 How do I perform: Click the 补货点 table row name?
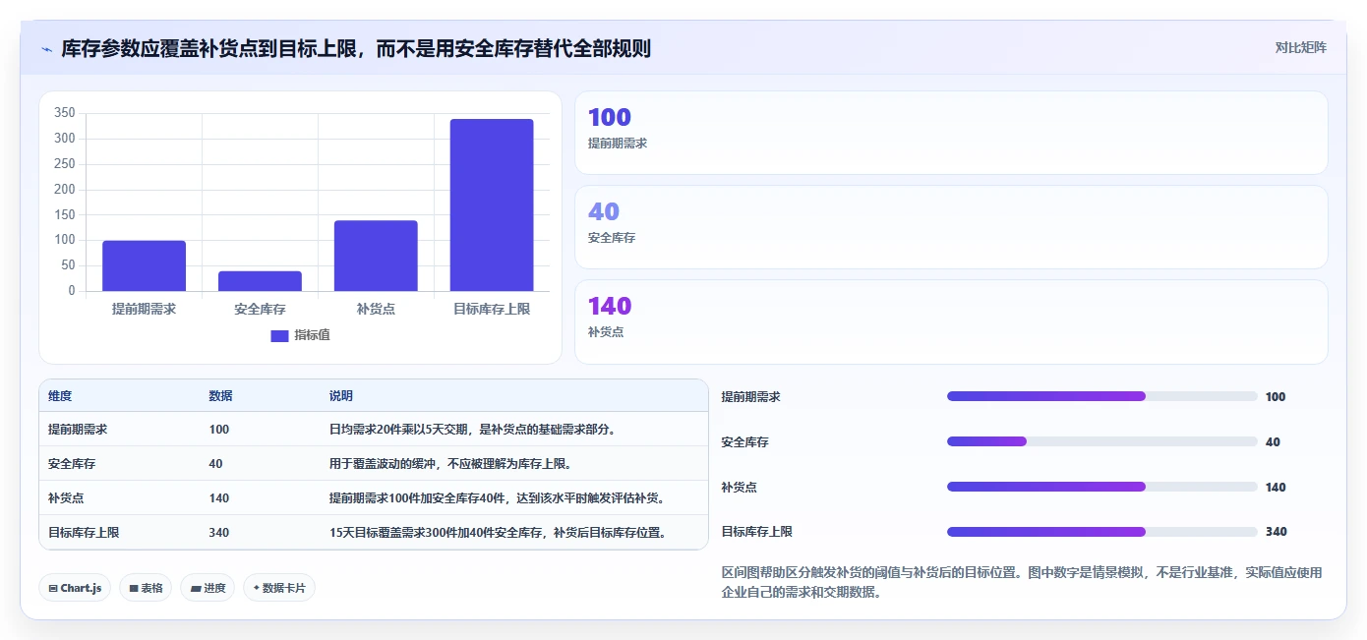[x=66, y=498]
